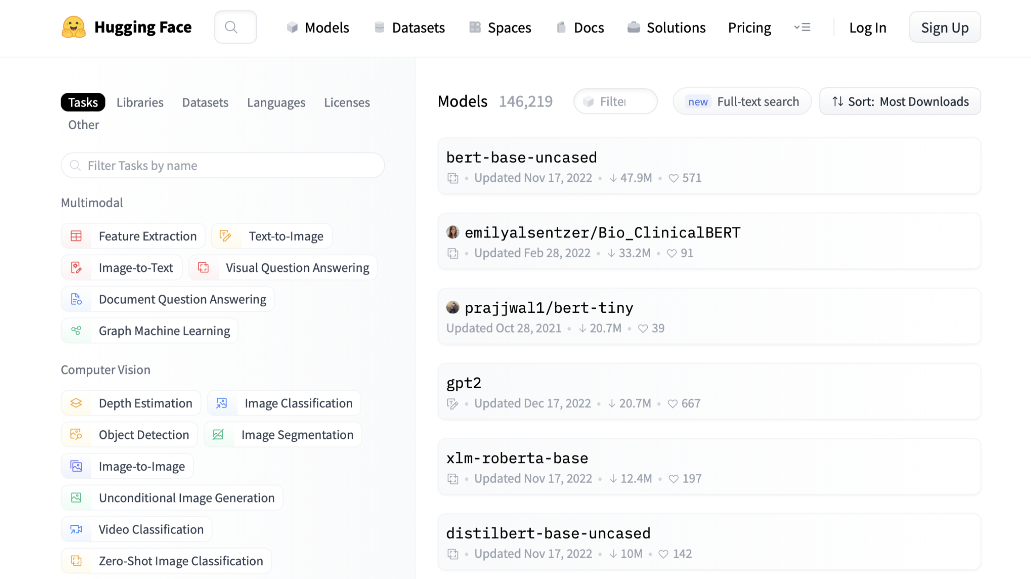Select the Text-to-Image task icon
This screenshot has width=1031, height=579.
(225, 236)
